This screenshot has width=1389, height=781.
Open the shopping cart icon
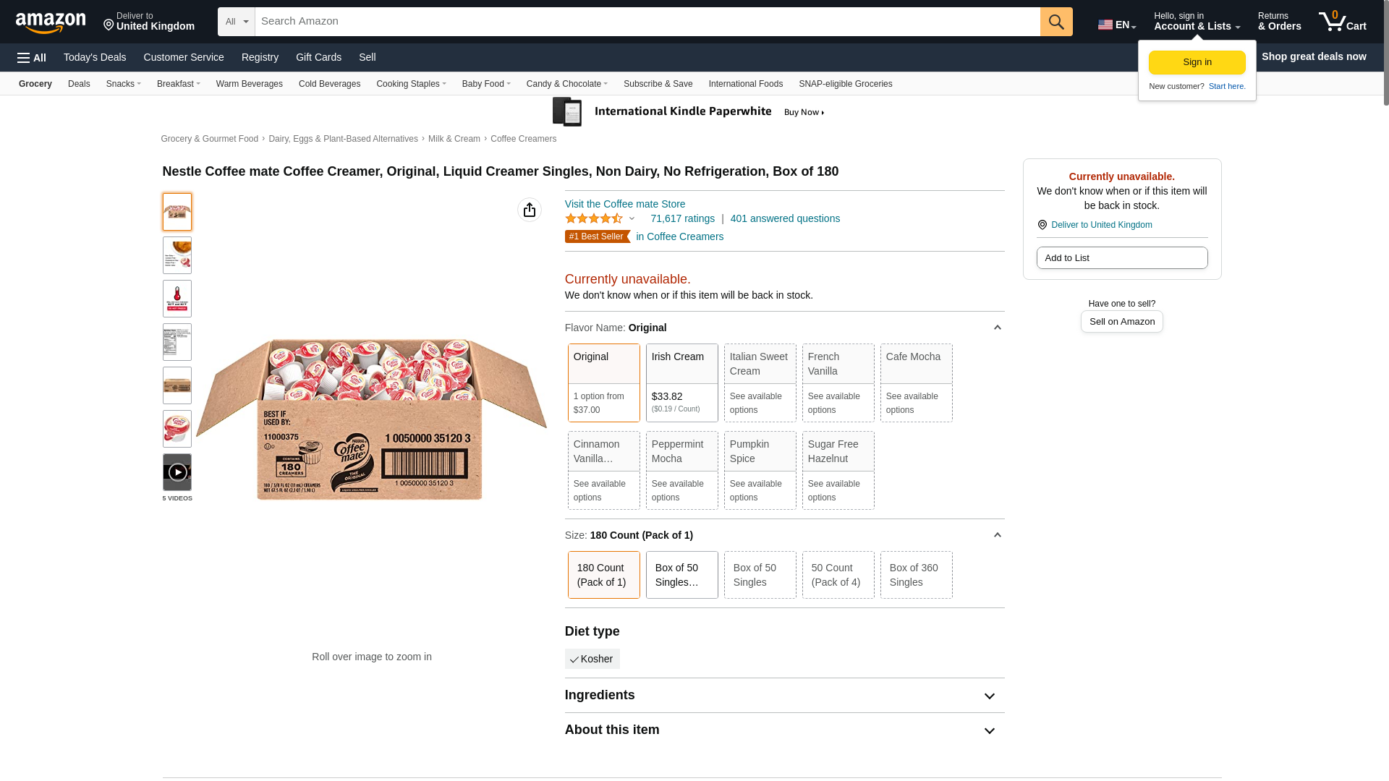click(1342, 22)
